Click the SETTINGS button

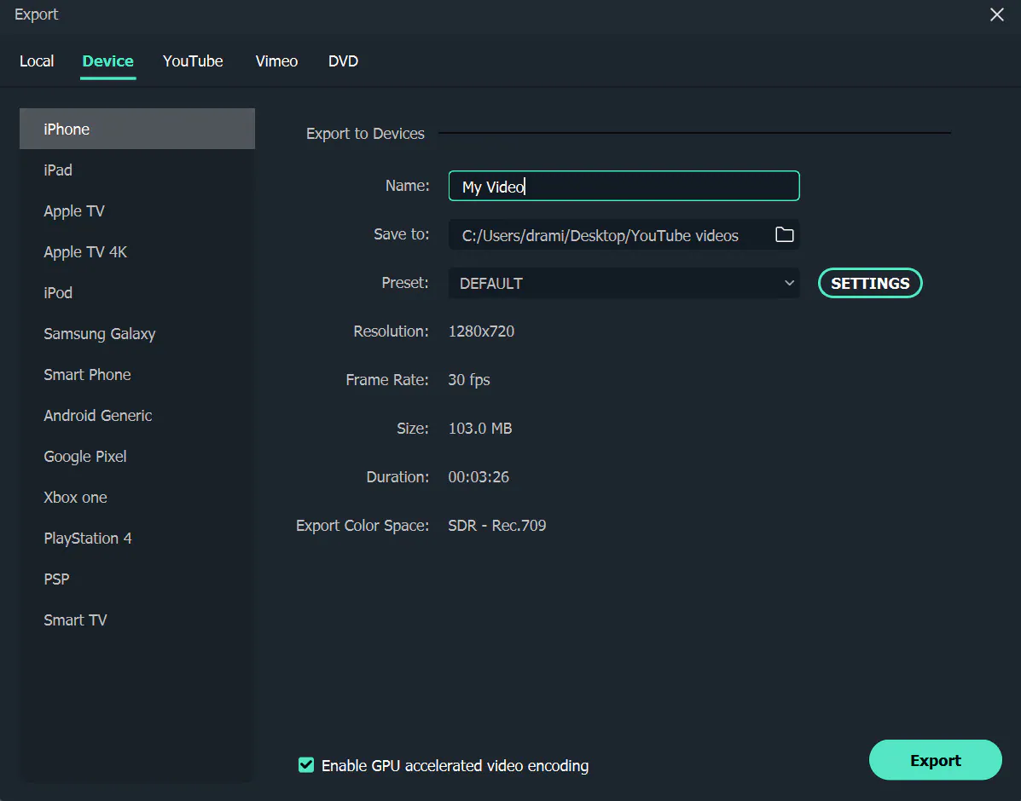[870, 284]
